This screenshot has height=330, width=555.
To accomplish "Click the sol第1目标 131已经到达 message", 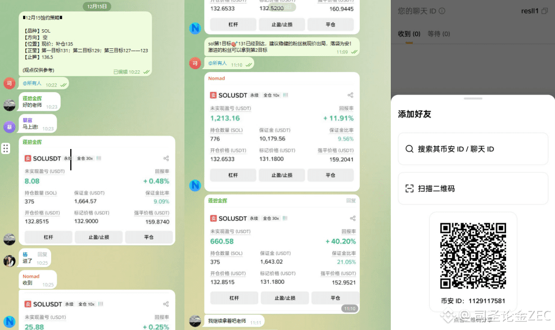I will [x=282, y=47].
